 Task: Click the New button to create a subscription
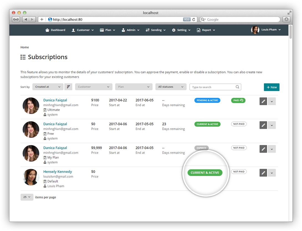coord(272,87)
